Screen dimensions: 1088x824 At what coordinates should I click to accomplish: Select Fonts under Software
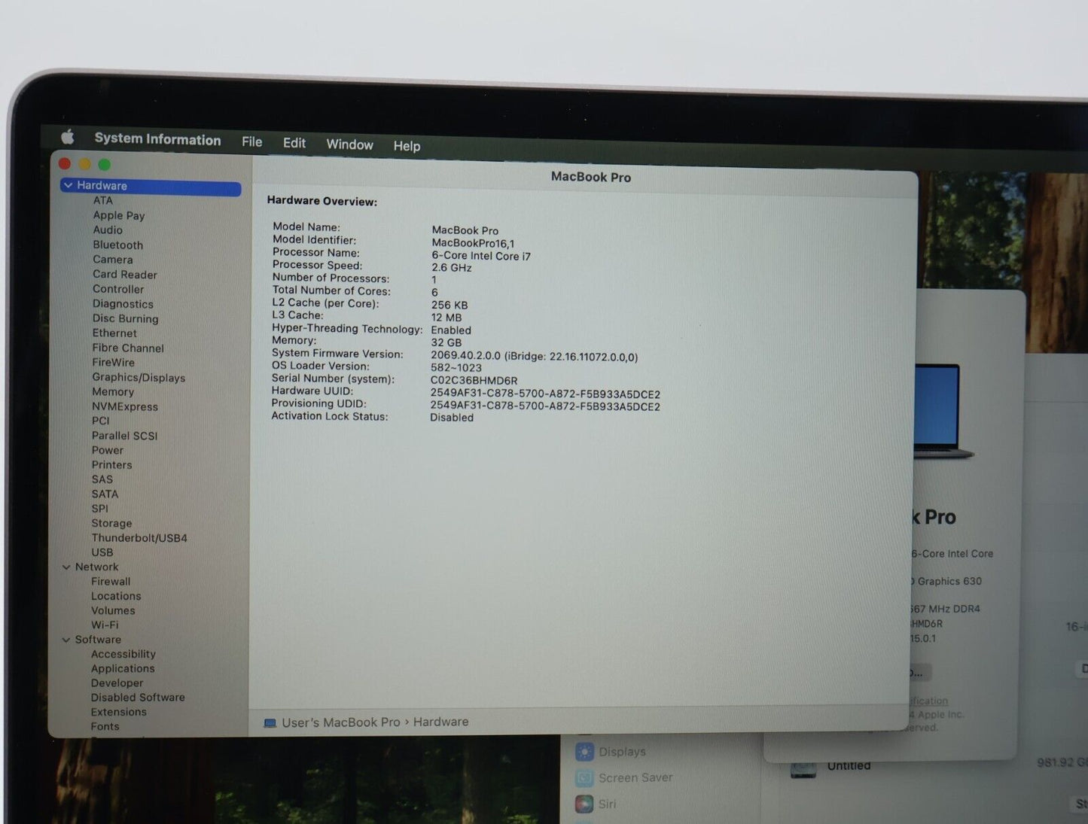tap(105, 726)
